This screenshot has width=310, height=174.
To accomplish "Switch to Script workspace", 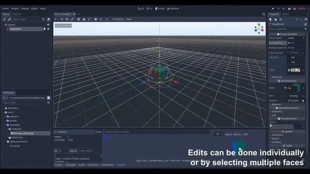I will pyautogui.click(x=160, y=9).
